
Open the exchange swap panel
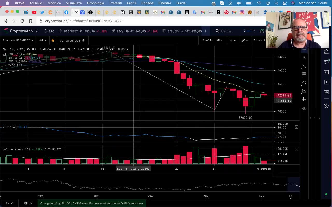pos(326,106)
